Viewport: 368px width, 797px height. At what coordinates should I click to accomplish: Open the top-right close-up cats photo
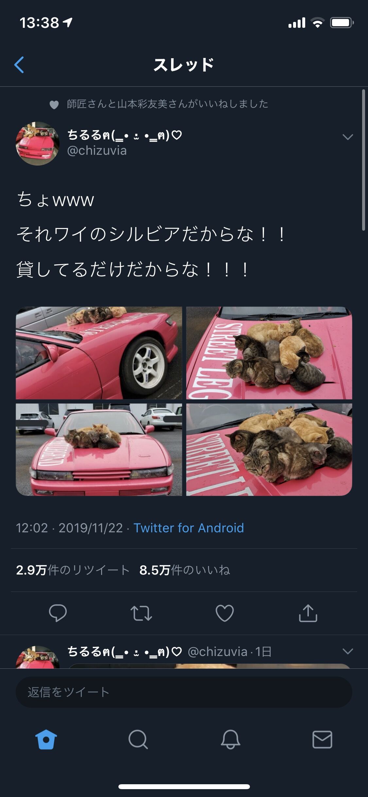(x=269, y=353)
